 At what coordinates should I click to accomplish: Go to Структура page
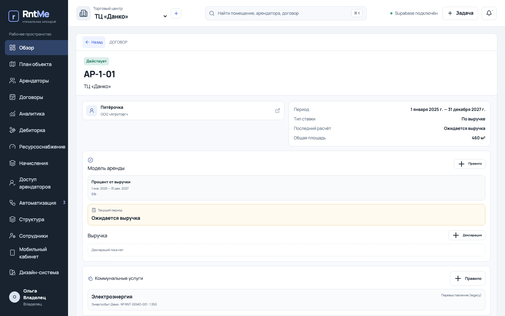(36, 219)
